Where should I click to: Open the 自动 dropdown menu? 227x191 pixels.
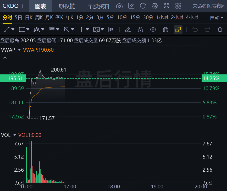pyautogui.click(x=216, y=18)
